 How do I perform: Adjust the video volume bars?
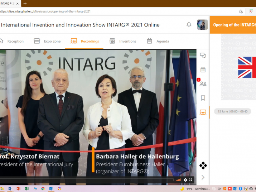pyautogui.click(x=178, y=180)
